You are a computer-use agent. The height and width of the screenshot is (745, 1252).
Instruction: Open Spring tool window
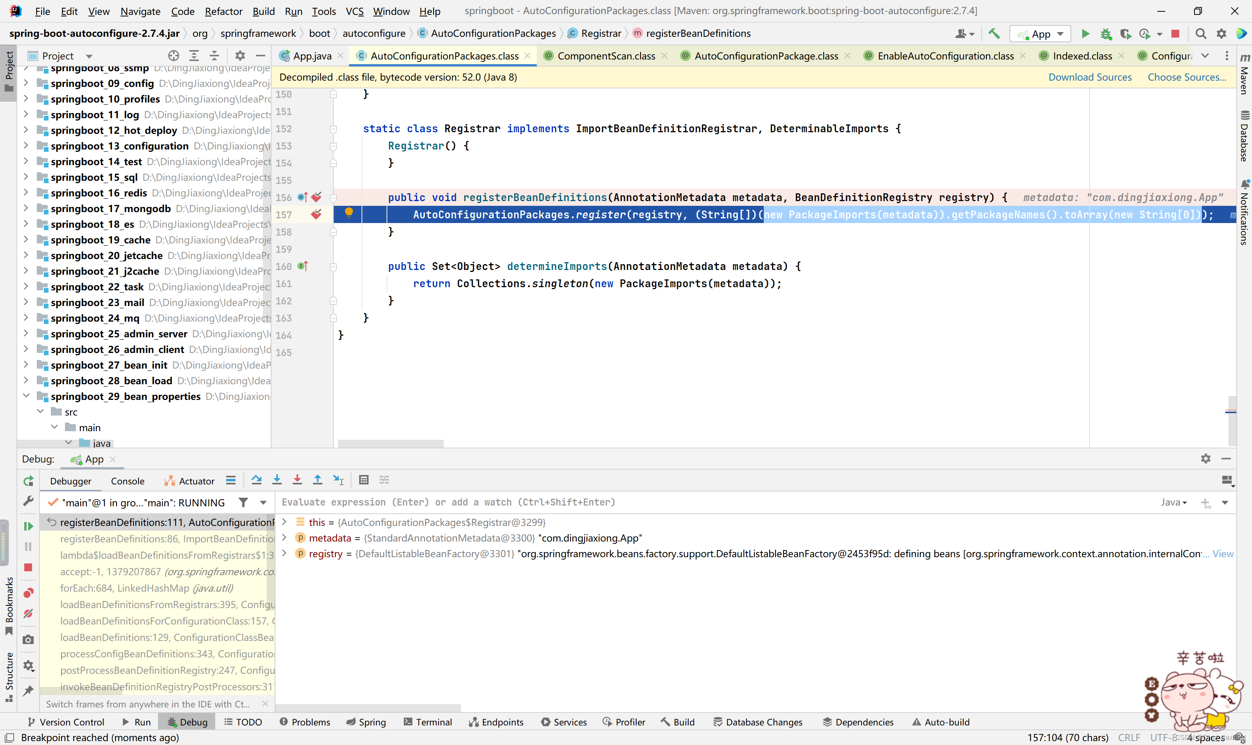pos(366,722)
